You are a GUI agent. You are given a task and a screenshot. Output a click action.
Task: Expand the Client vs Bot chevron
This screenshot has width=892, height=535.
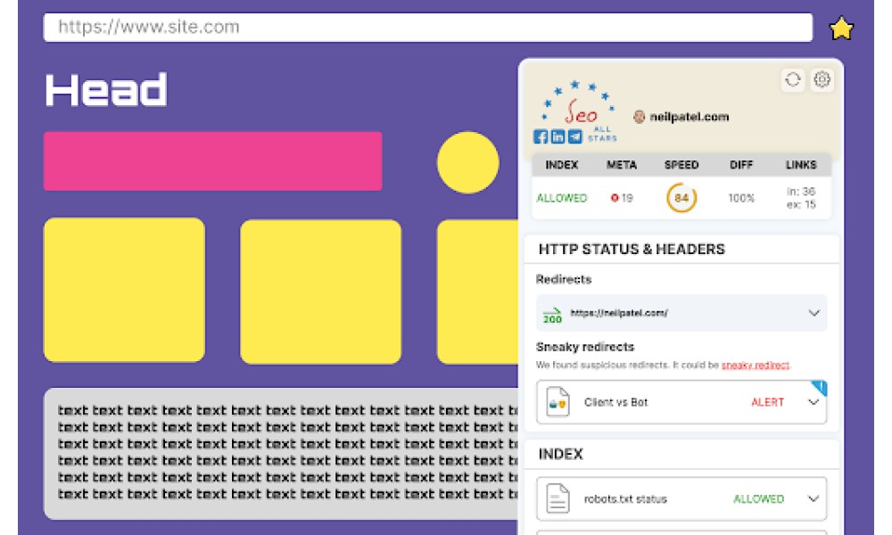pos(814,402)
